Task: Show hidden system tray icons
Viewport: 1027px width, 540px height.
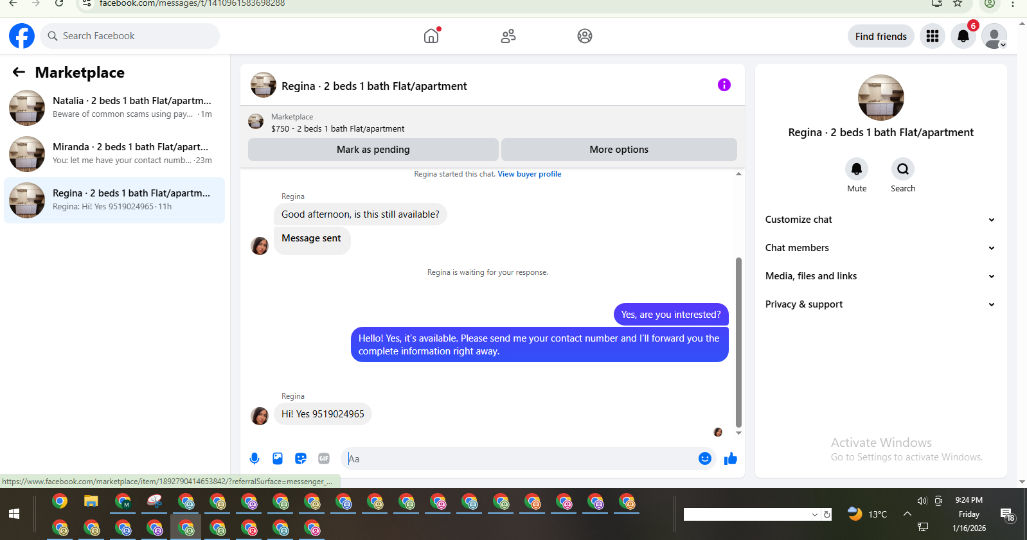Action: pos(907,514)
